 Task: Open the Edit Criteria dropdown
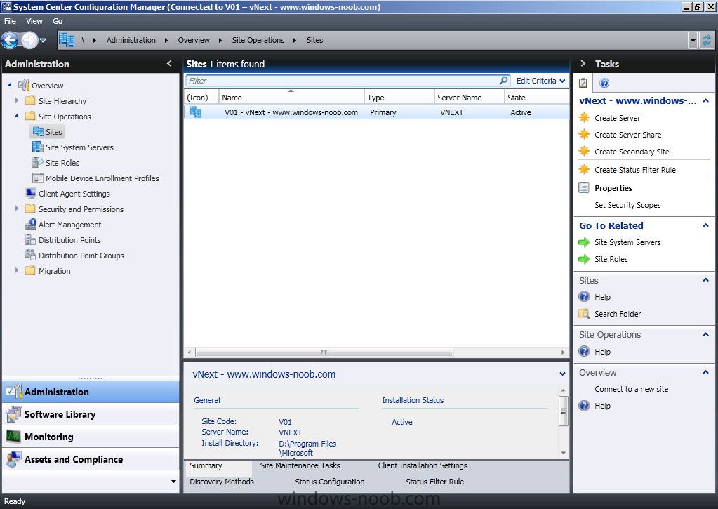540,81
